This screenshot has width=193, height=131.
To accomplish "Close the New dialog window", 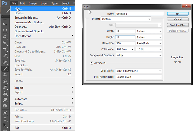I will click(186, 6).
